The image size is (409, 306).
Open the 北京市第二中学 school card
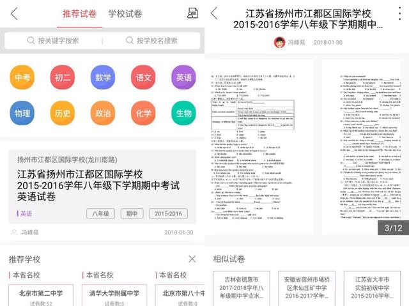point(41,295)
